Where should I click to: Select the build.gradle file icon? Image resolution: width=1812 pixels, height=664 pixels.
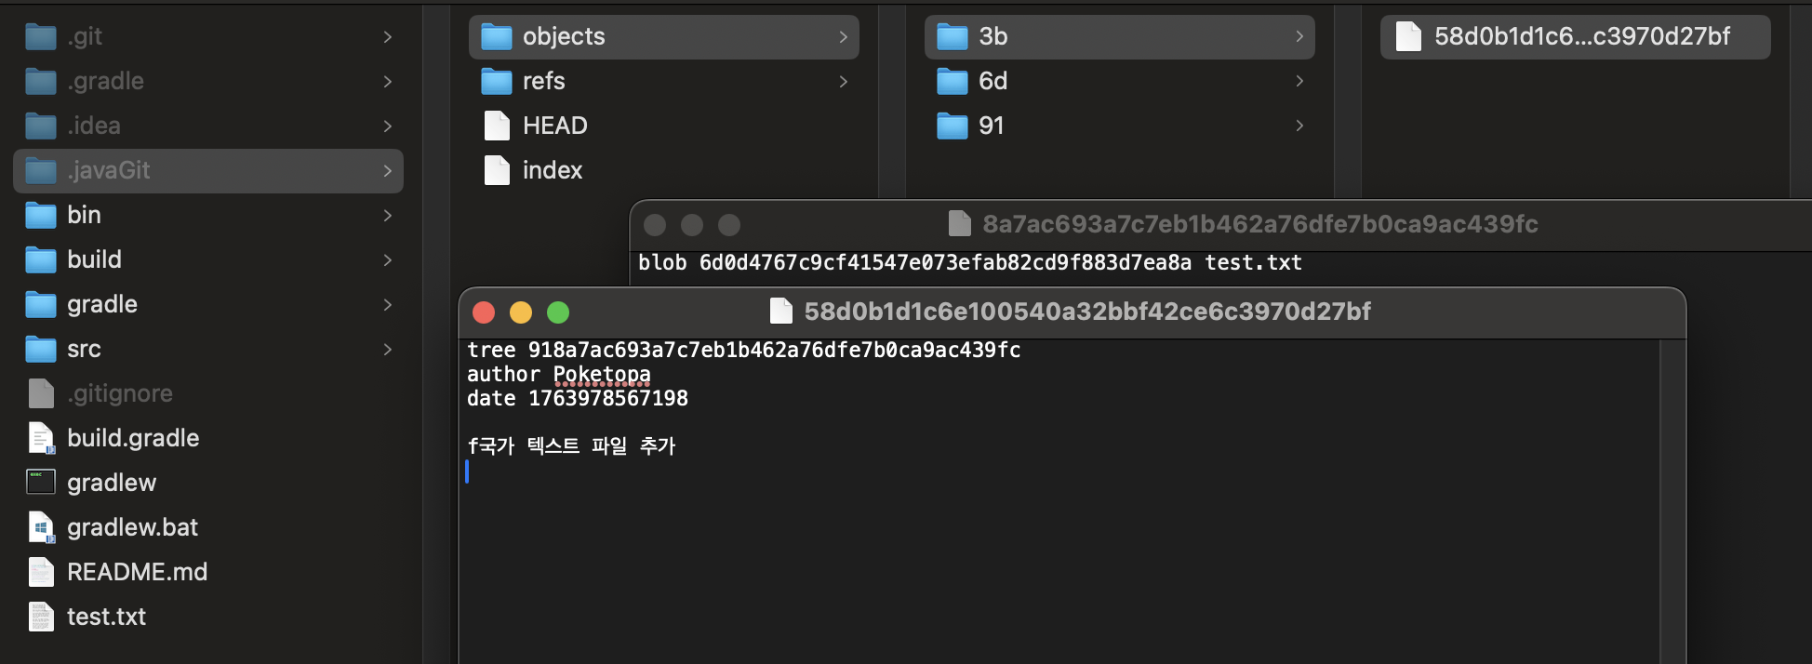[x=41, y=438]
